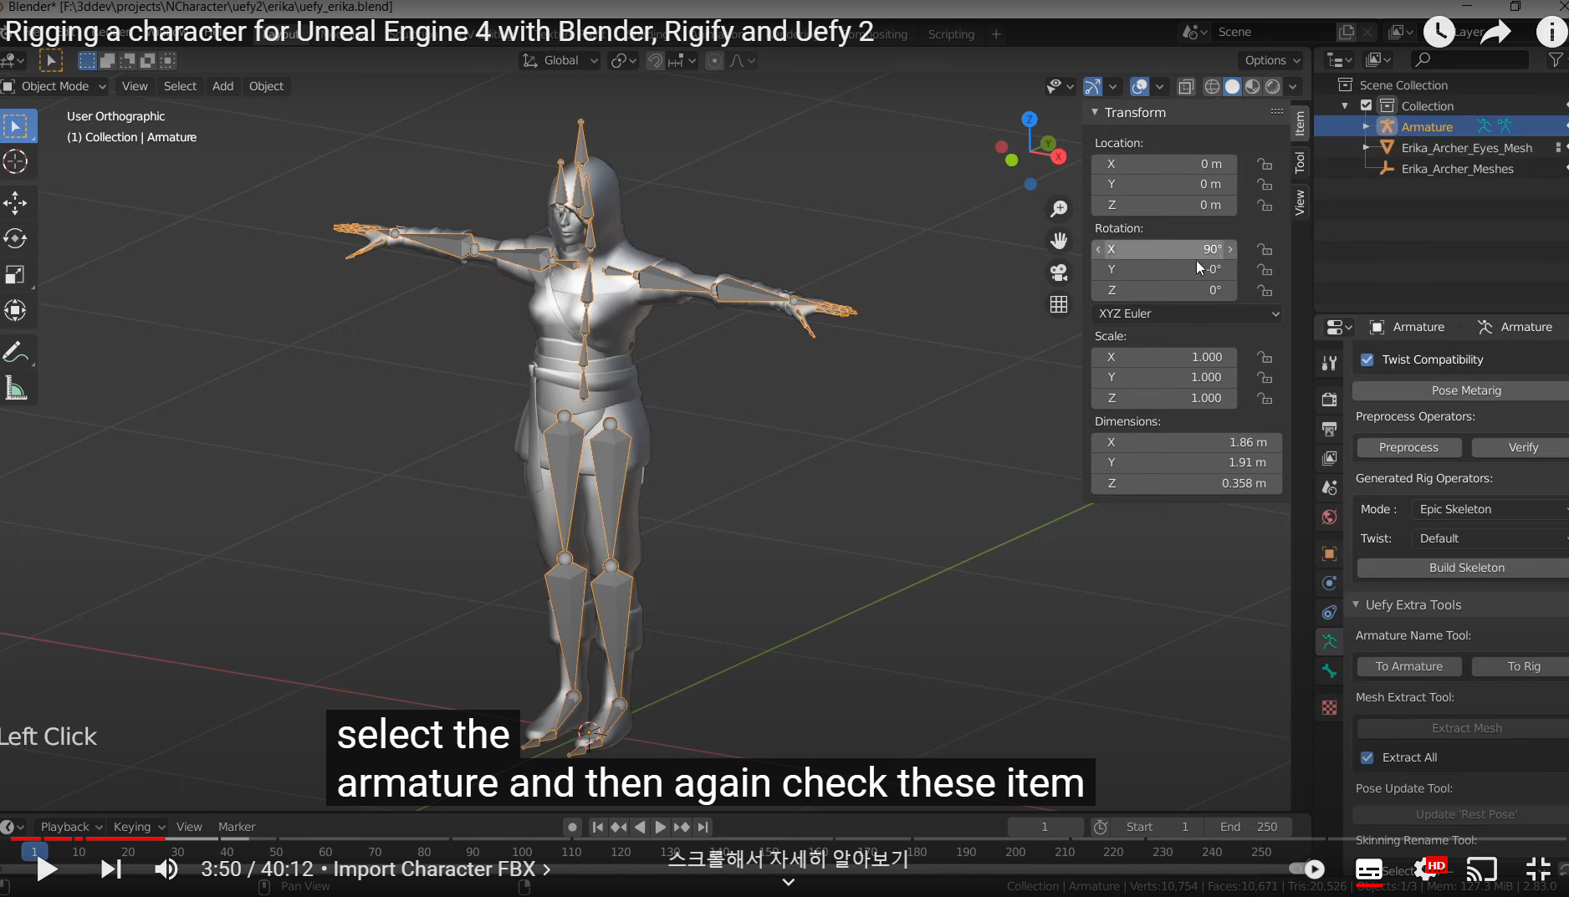Open Mode Epic Skeleton dropdown
The width and height of the screenshot is (1569, 897).
1490,509
